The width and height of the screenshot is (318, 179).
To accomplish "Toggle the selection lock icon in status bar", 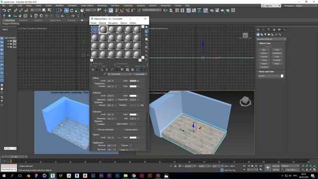I will coord(175,166).
